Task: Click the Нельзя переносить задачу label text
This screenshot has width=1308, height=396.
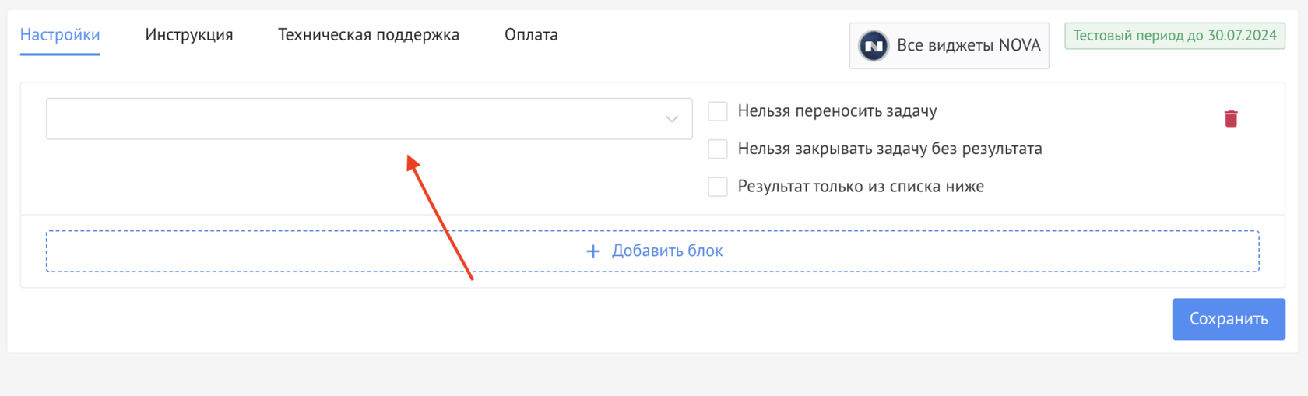Action: tap(837, 111)
